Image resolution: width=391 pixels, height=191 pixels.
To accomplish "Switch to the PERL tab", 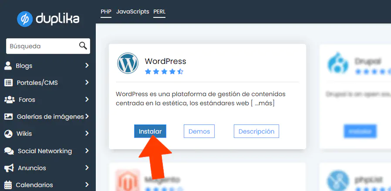I will coord(159,12).
